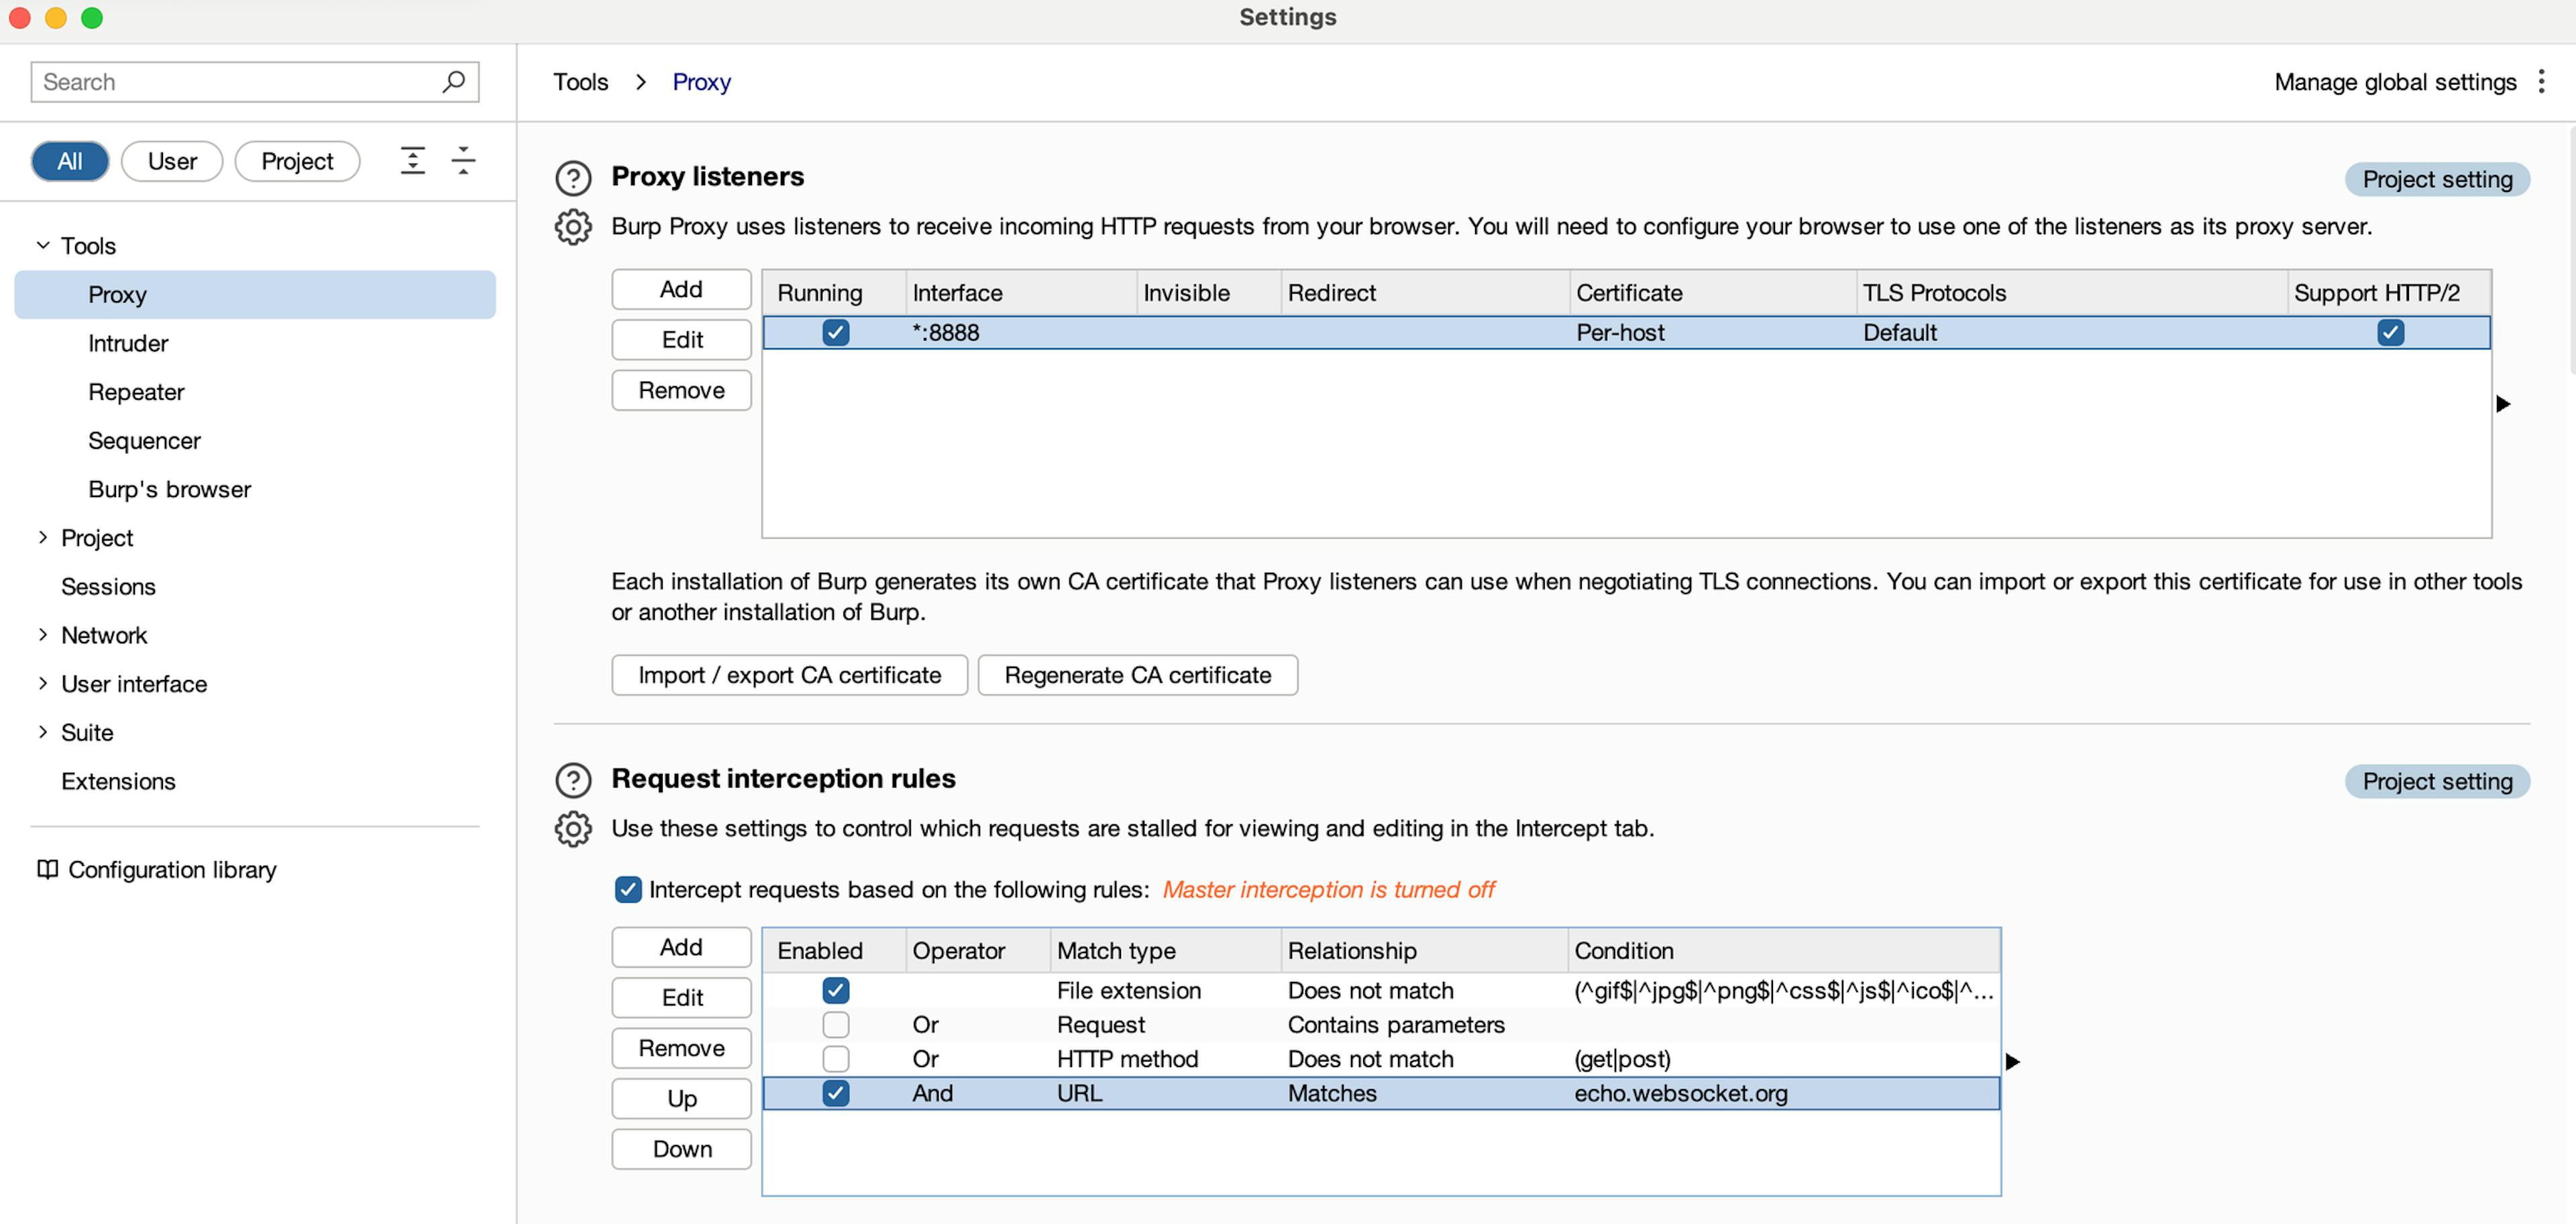Expand the Network settings tree node

click(x=43, y=635)
